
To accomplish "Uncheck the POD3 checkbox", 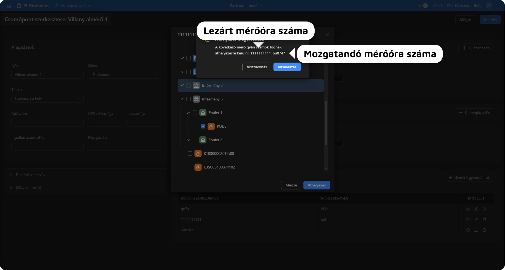I will pos(203,126).
